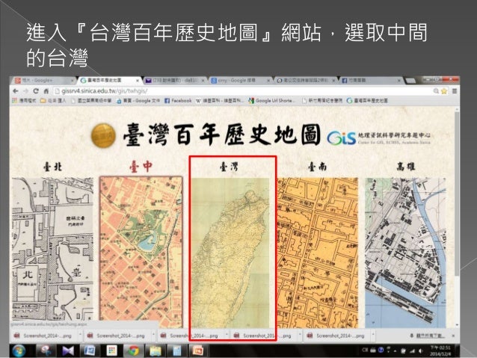This screenshot has width=477, height=358.
Task: Click the network signal tray icon
Action: pyautogui.click(x=412, y=351)
